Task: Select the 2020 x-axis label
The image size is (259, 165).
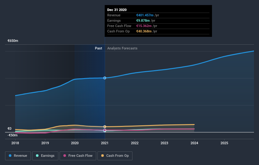Action: pyautogui.click(x=75, y=143)
